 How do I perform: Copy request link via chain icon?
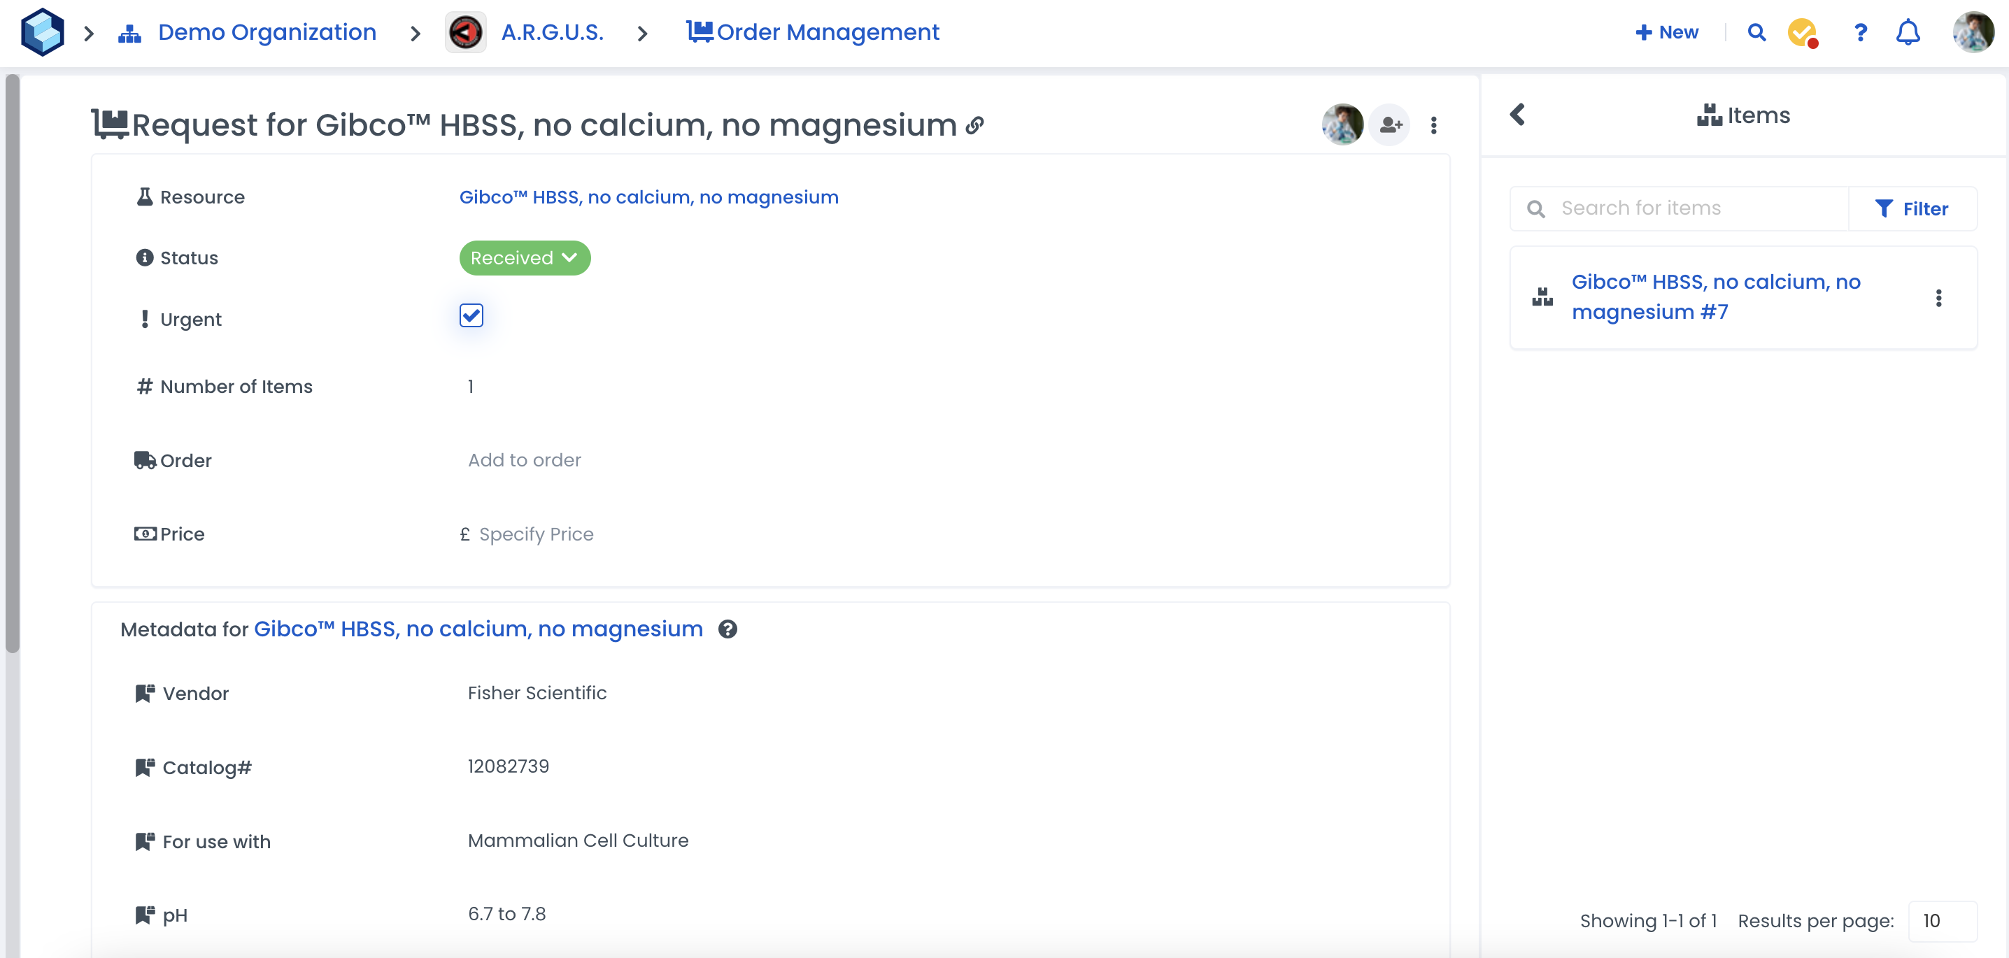pos(975,124)
